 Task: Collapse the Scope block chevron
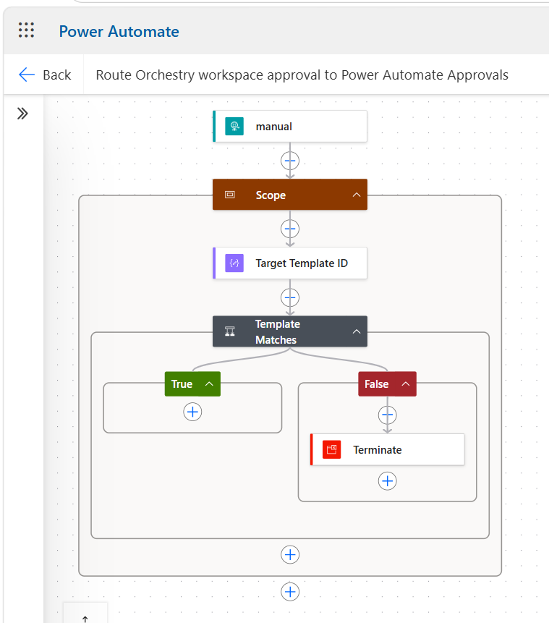click(x=357, y=195)
